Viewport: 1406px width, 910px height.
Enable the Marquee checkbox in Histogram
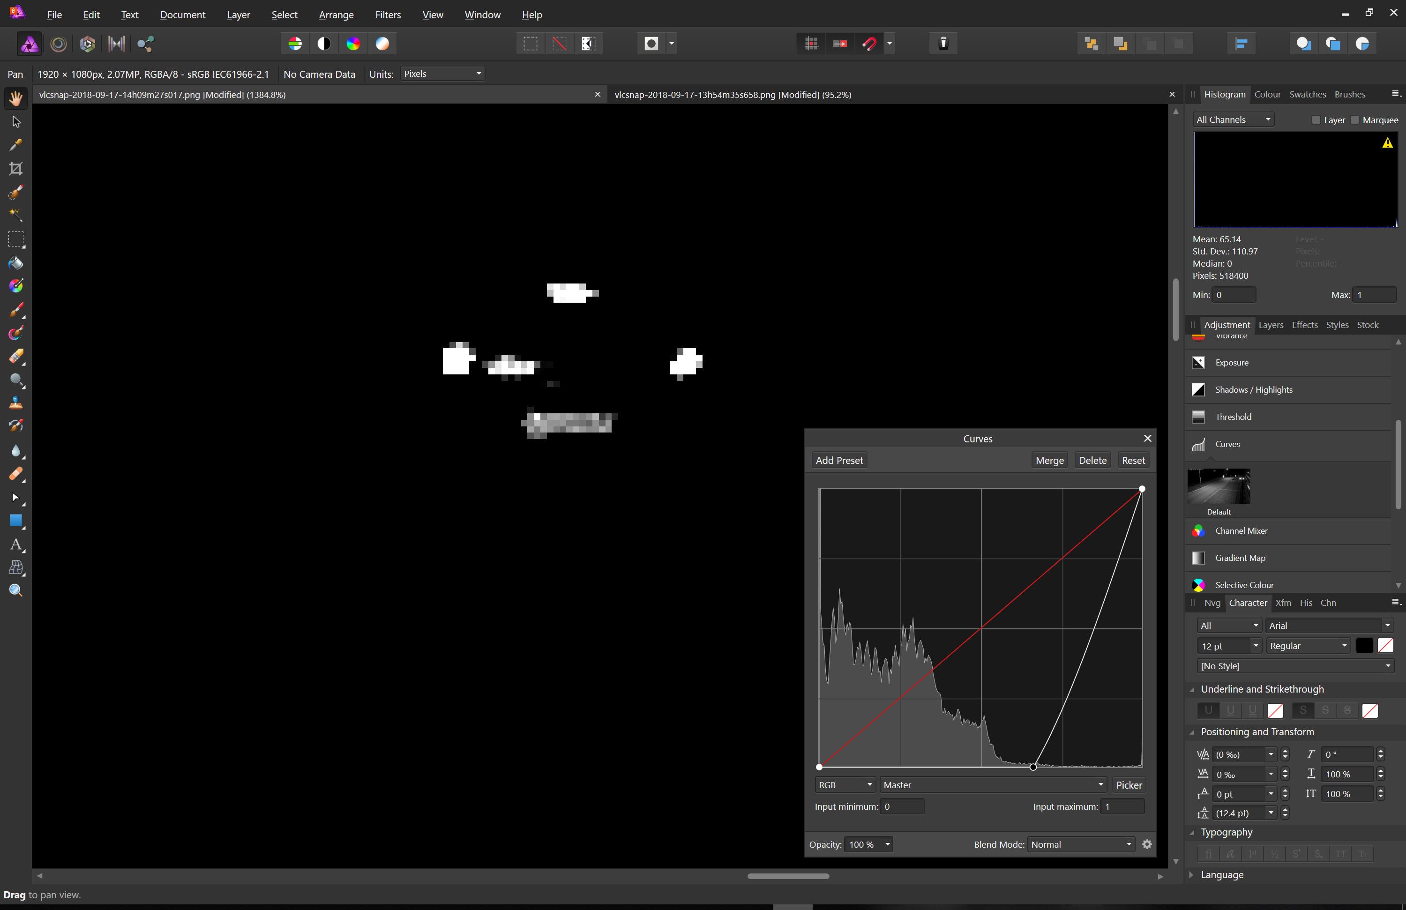[1355, 120]
